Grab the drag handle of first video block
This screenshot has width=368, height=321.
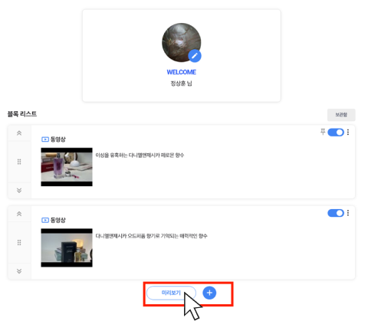19,162
